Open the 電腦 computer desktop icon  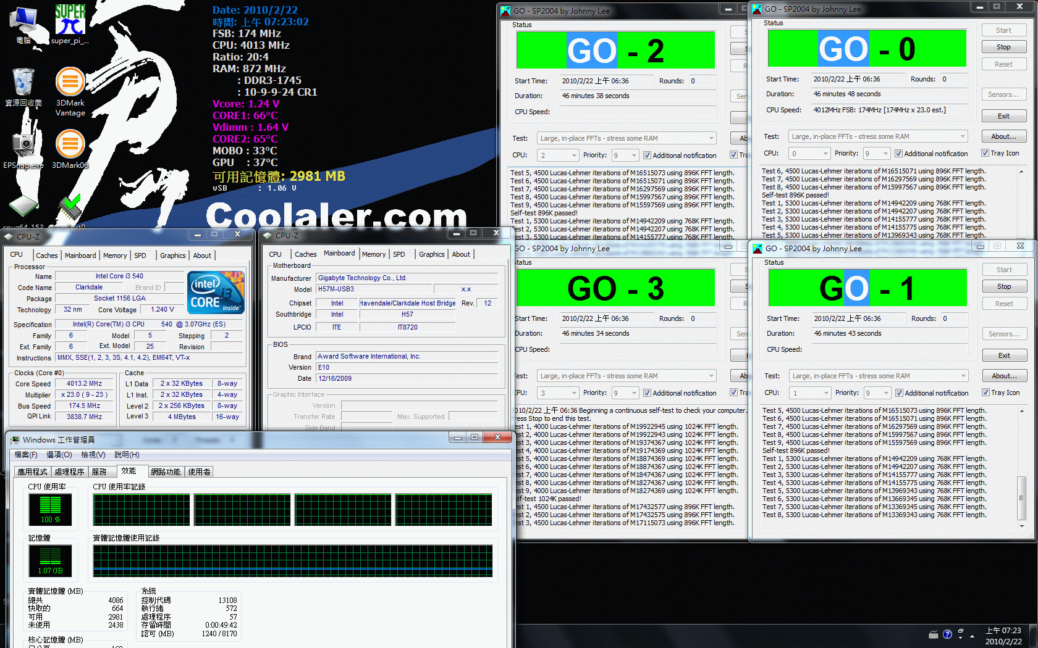[x=24, y=25]
